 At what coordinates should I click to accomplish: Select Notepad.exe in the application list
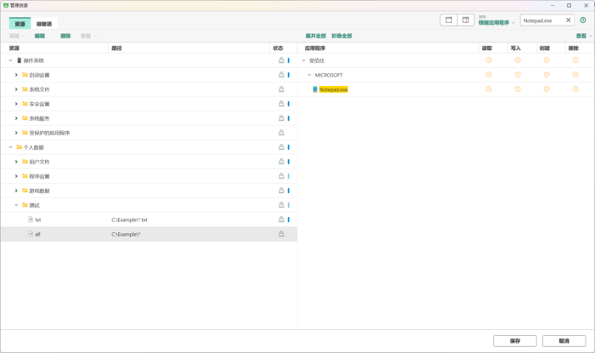click(333, 89)
